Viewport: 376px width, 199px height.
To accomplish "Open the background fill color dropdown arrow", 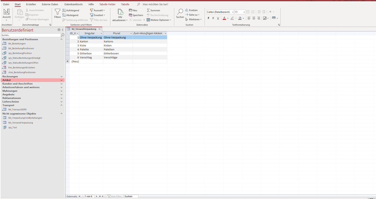I will (x=243, y=18).
